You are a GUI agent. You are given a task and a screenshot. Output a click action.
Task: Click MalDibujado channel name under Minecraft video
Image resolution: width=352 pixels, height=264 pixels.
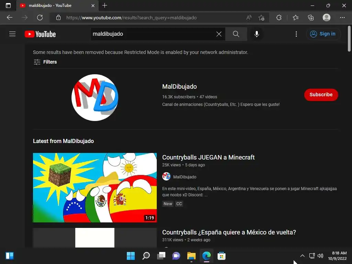pos(185,177)
